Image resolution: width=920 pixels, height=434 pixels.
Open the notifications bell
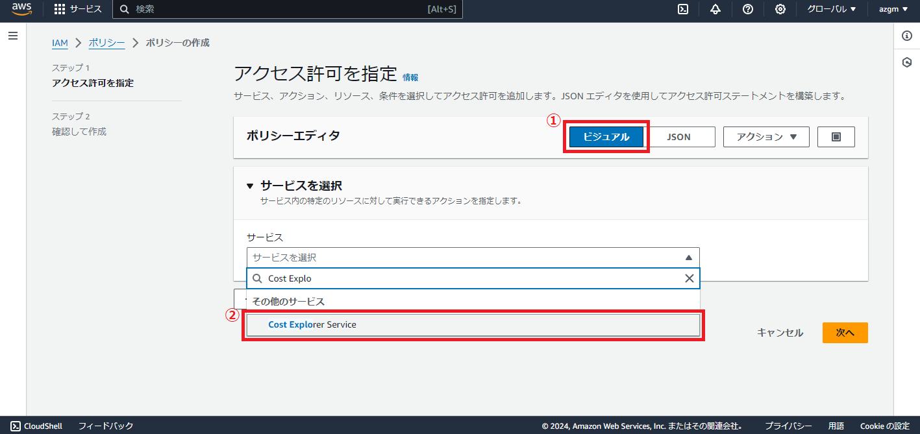715,9
